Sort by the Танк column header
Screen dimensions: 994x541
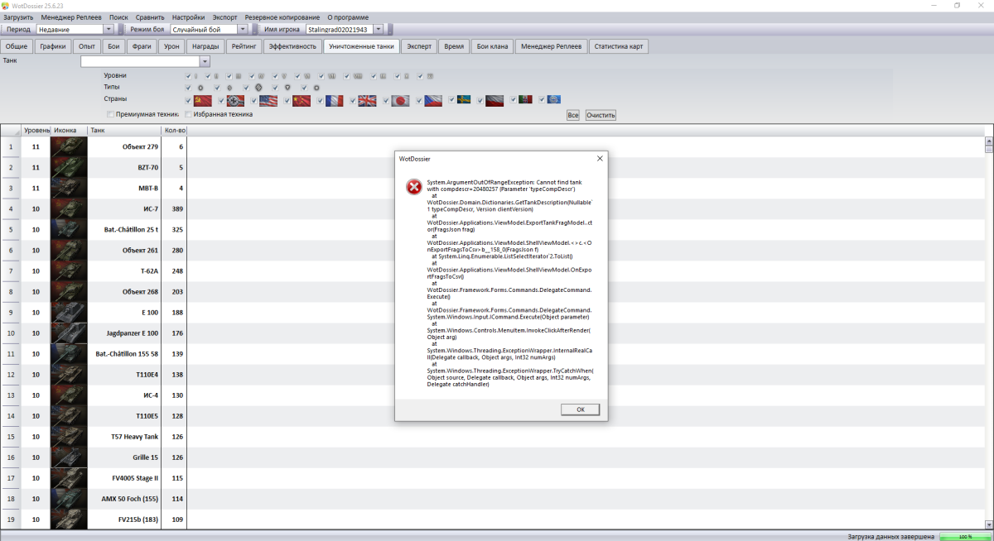pos(124,131)
